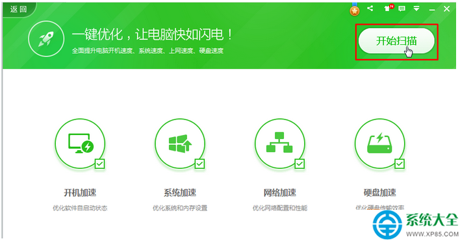Click the boot acceleration monitor icon

[80, 144]
